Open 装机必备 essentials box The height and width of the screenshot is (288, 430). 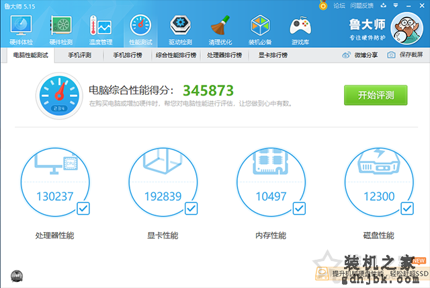tap(260, 30)
